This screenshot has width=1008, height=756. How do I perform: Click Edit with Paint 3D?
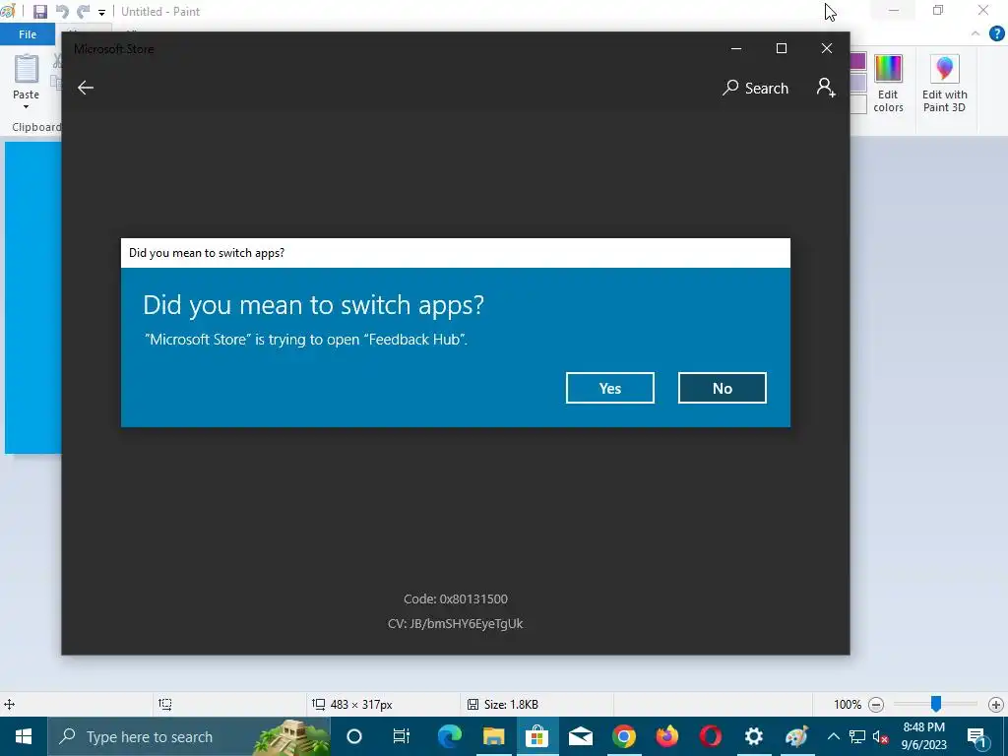click(944, 84)
